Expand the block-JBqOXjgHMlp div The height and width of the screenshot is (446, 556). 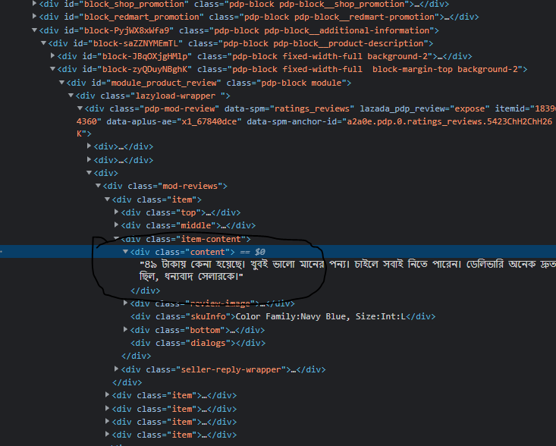[53, 55]
